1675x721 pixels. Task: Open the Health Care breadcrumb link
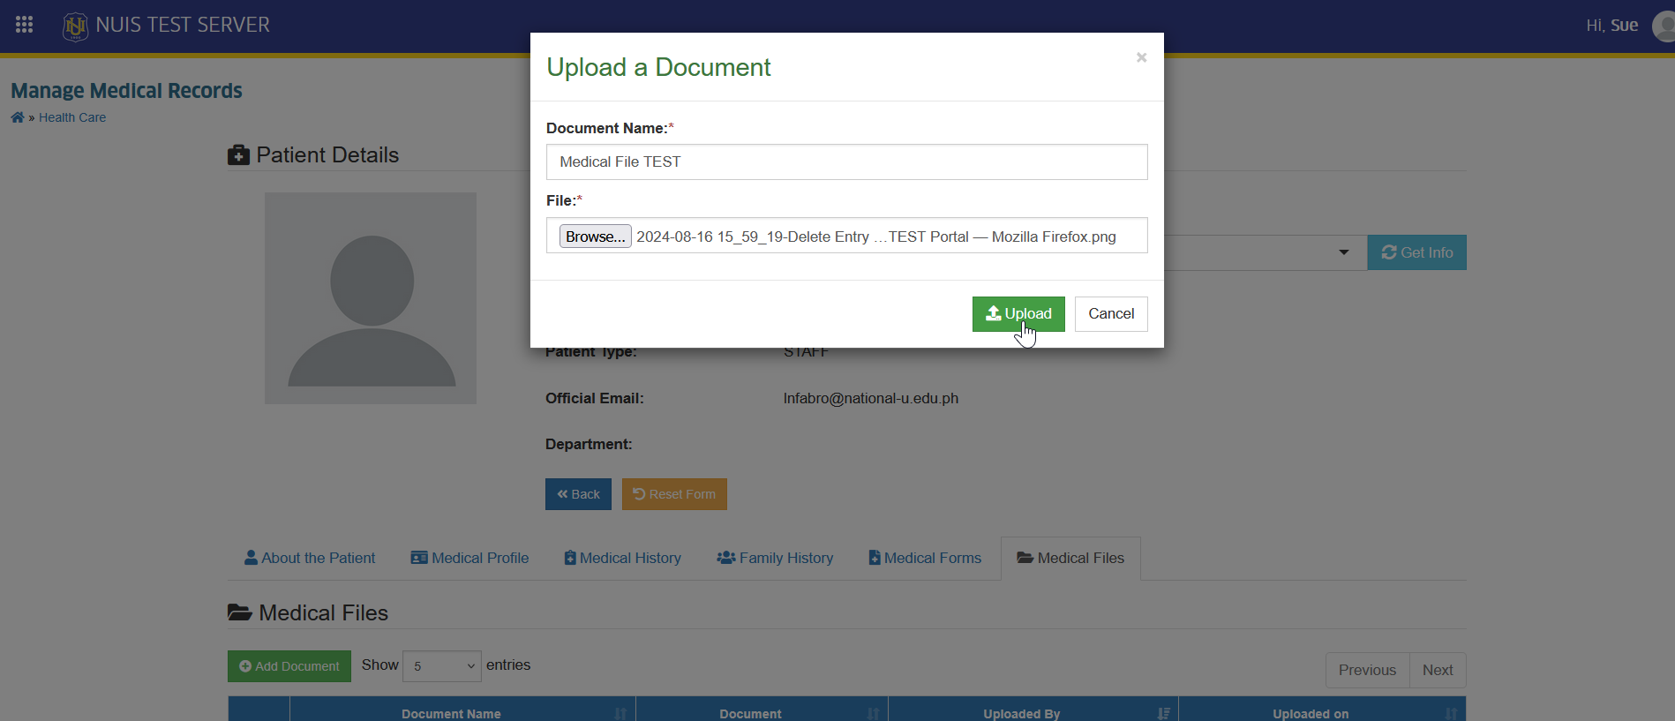72,117
